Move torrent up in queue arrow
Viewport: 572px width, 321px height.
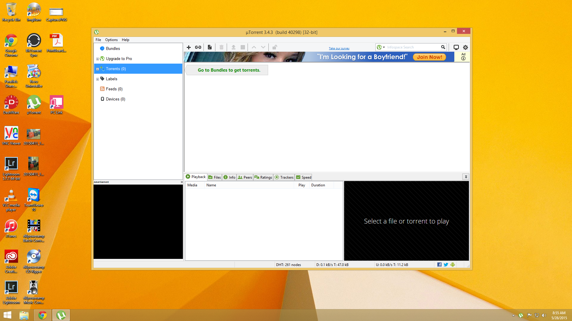(254, 47)
